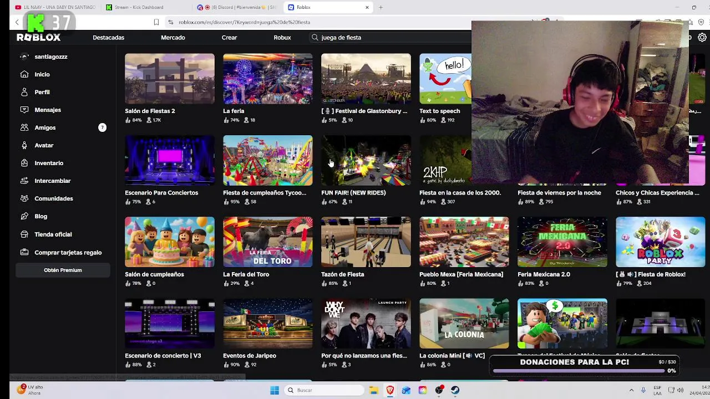The height and width of the screenshot is (399, 710).
Task: Open Steam from the taskbar
Action: 455,390
